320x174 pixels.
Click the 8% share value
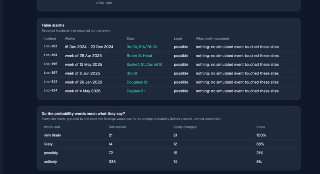(259, 162)
